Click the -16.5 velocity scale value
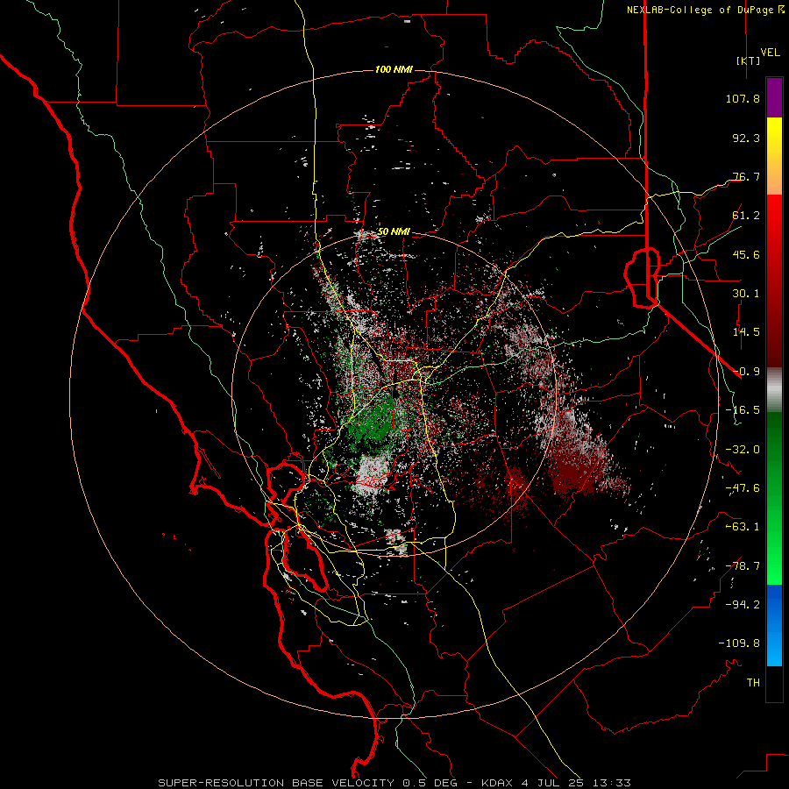Screen dimensions: 789x789 [743, 410]
